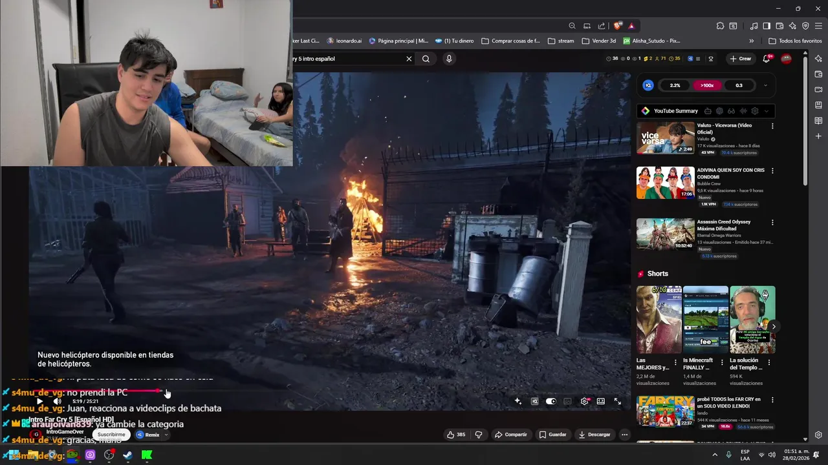Screen dimensions: 828x465
Task: Click the YouTube Summary ChatGPT icon
Action: click(x=719, y=111)
